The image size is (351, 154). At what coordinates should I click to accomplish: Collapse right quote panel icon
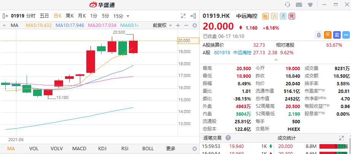193,16
